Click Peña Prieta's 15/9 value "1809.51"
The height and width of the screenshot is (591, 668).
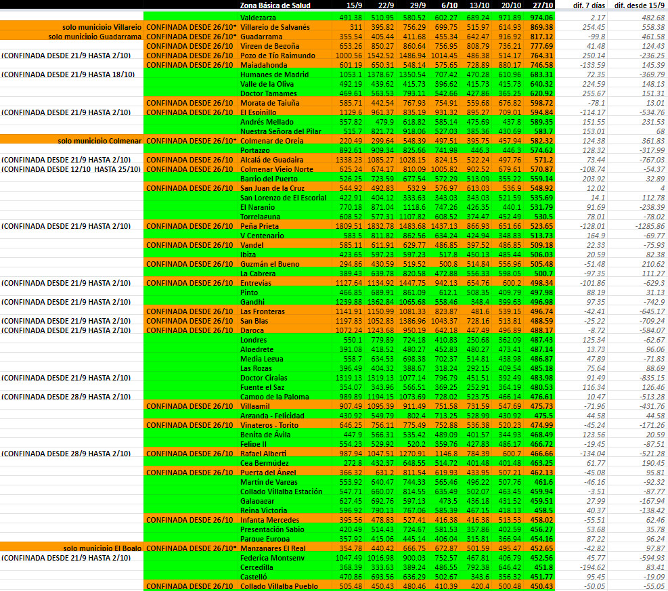coord(349,226)
